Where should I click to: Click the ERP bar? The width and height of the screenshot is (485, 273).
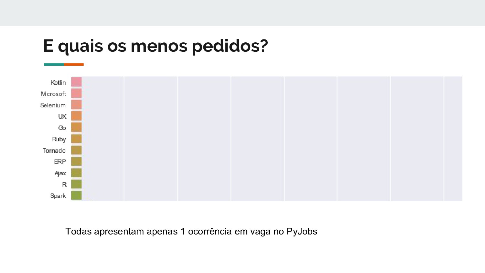coord(76,161)
